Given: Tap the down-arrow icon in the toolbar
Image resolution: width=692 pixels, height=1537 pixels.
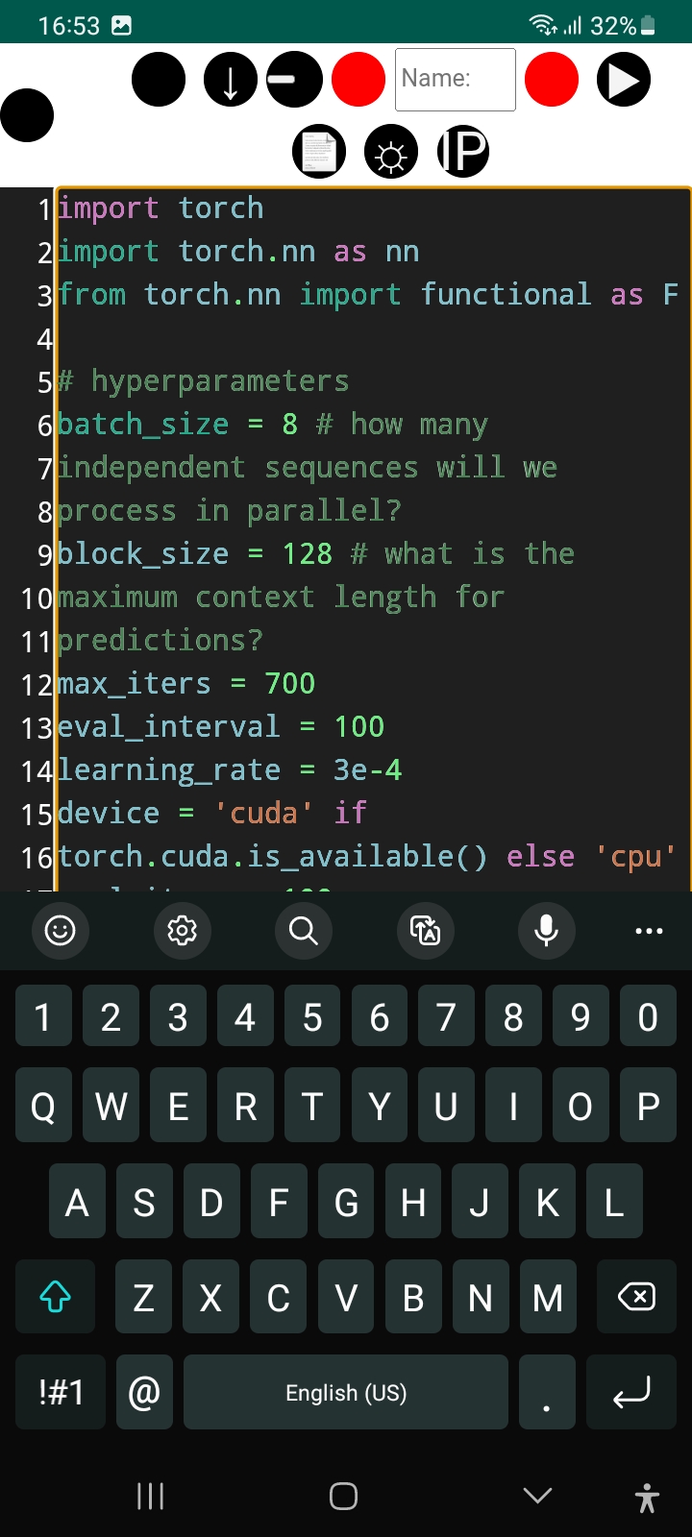Looking at the screenshot, I should [231, 80].
